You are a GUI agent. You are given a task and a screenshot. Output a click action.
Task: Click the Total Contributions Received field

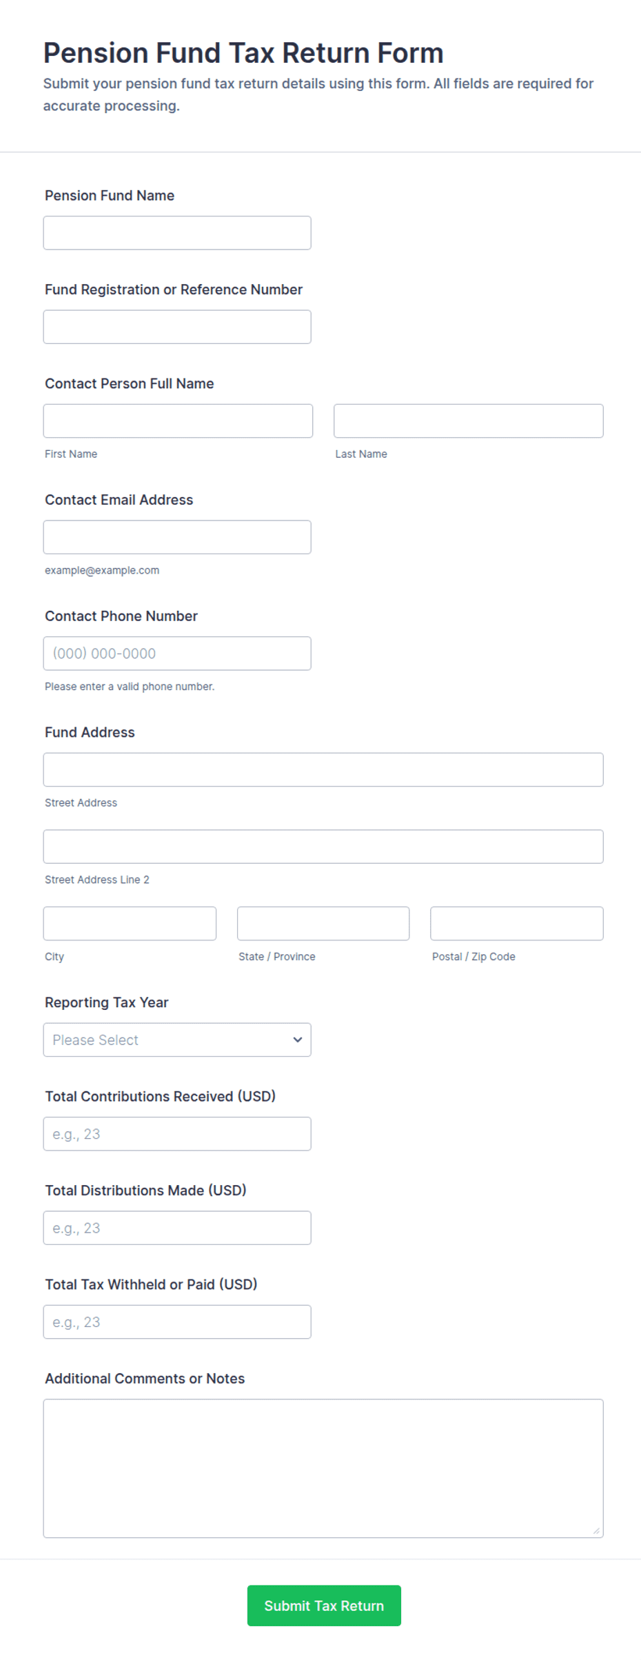(x=177, y=1134)
